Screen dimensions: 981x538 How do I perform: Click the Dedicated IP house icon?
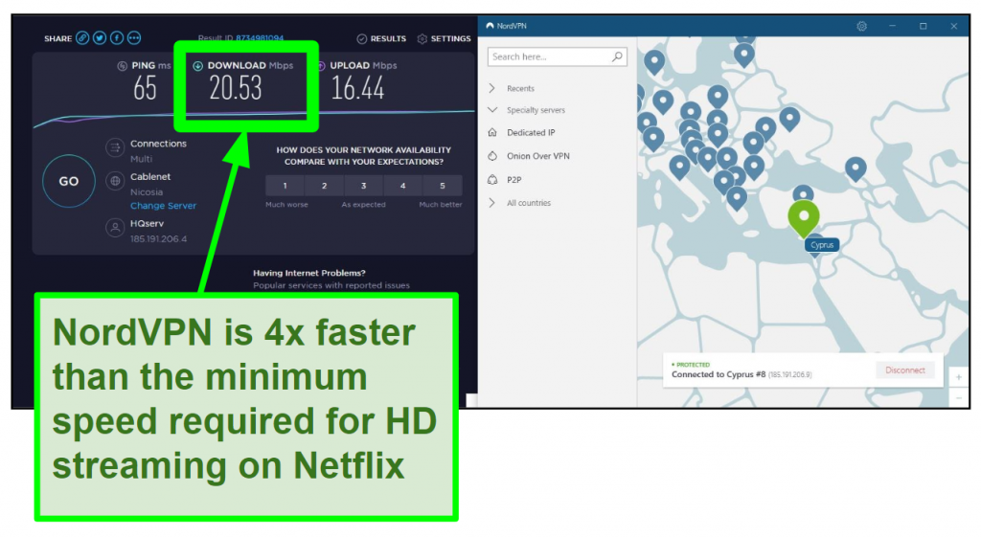[493, 132]
